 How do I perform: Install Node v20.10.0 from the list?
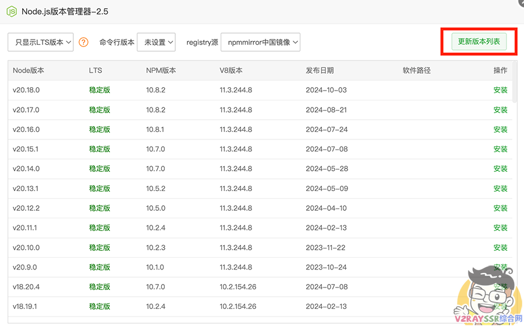[x=500, y=247]
